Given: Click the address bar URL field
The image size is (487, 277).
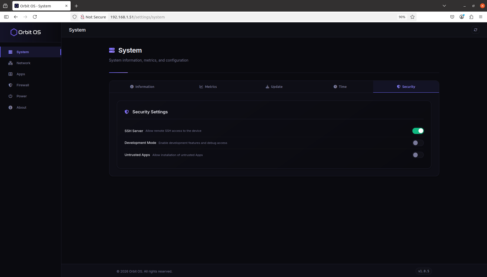Looking at the screenshot, I should 184,17.
